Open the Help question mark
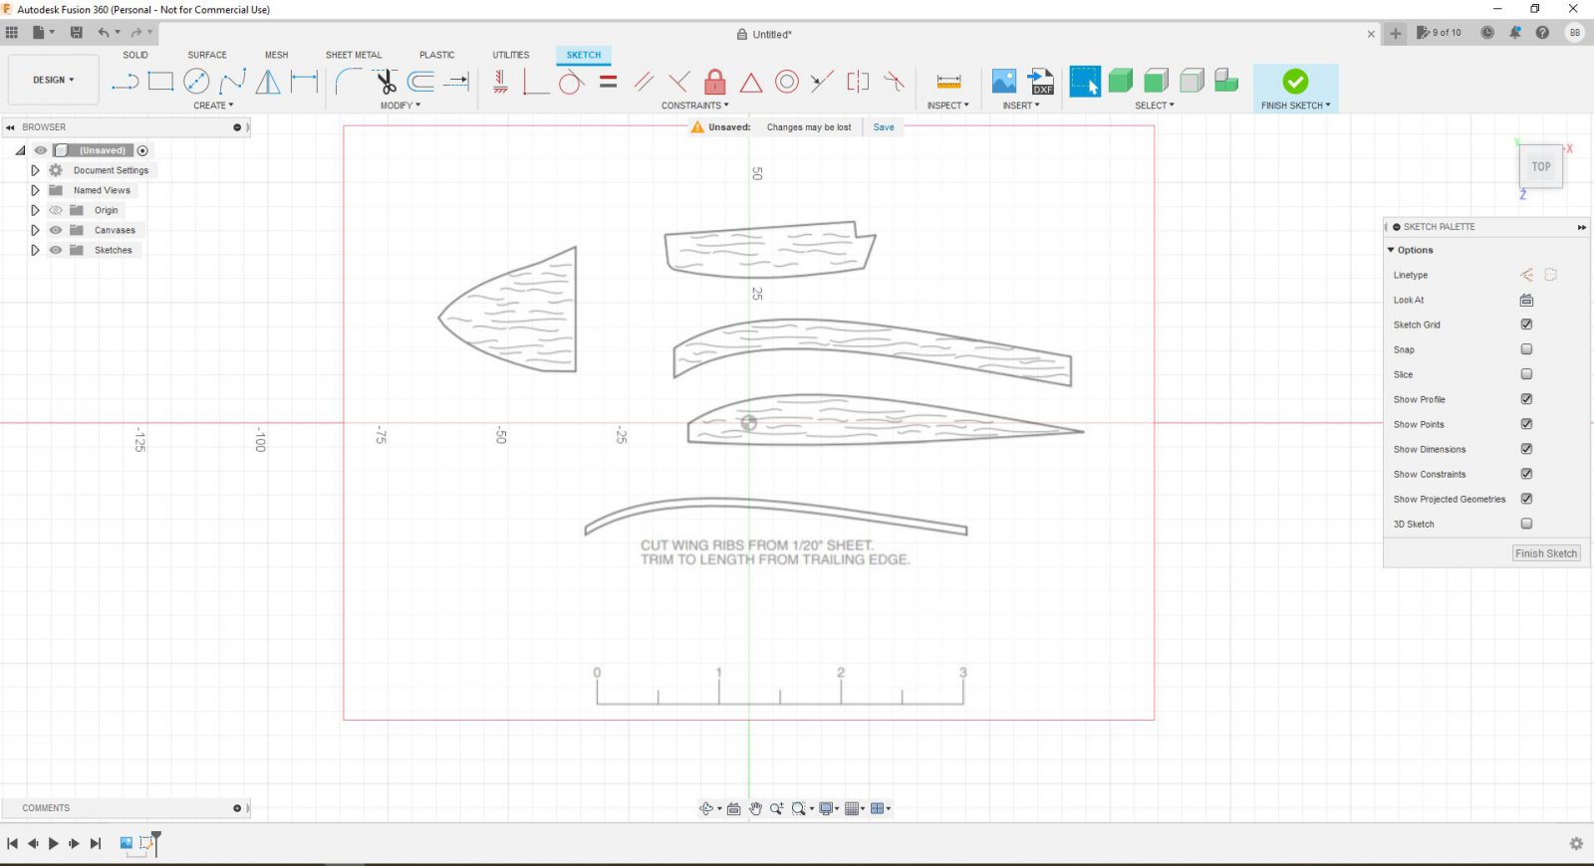The image size is (1594, 866). pos(1542,33)
